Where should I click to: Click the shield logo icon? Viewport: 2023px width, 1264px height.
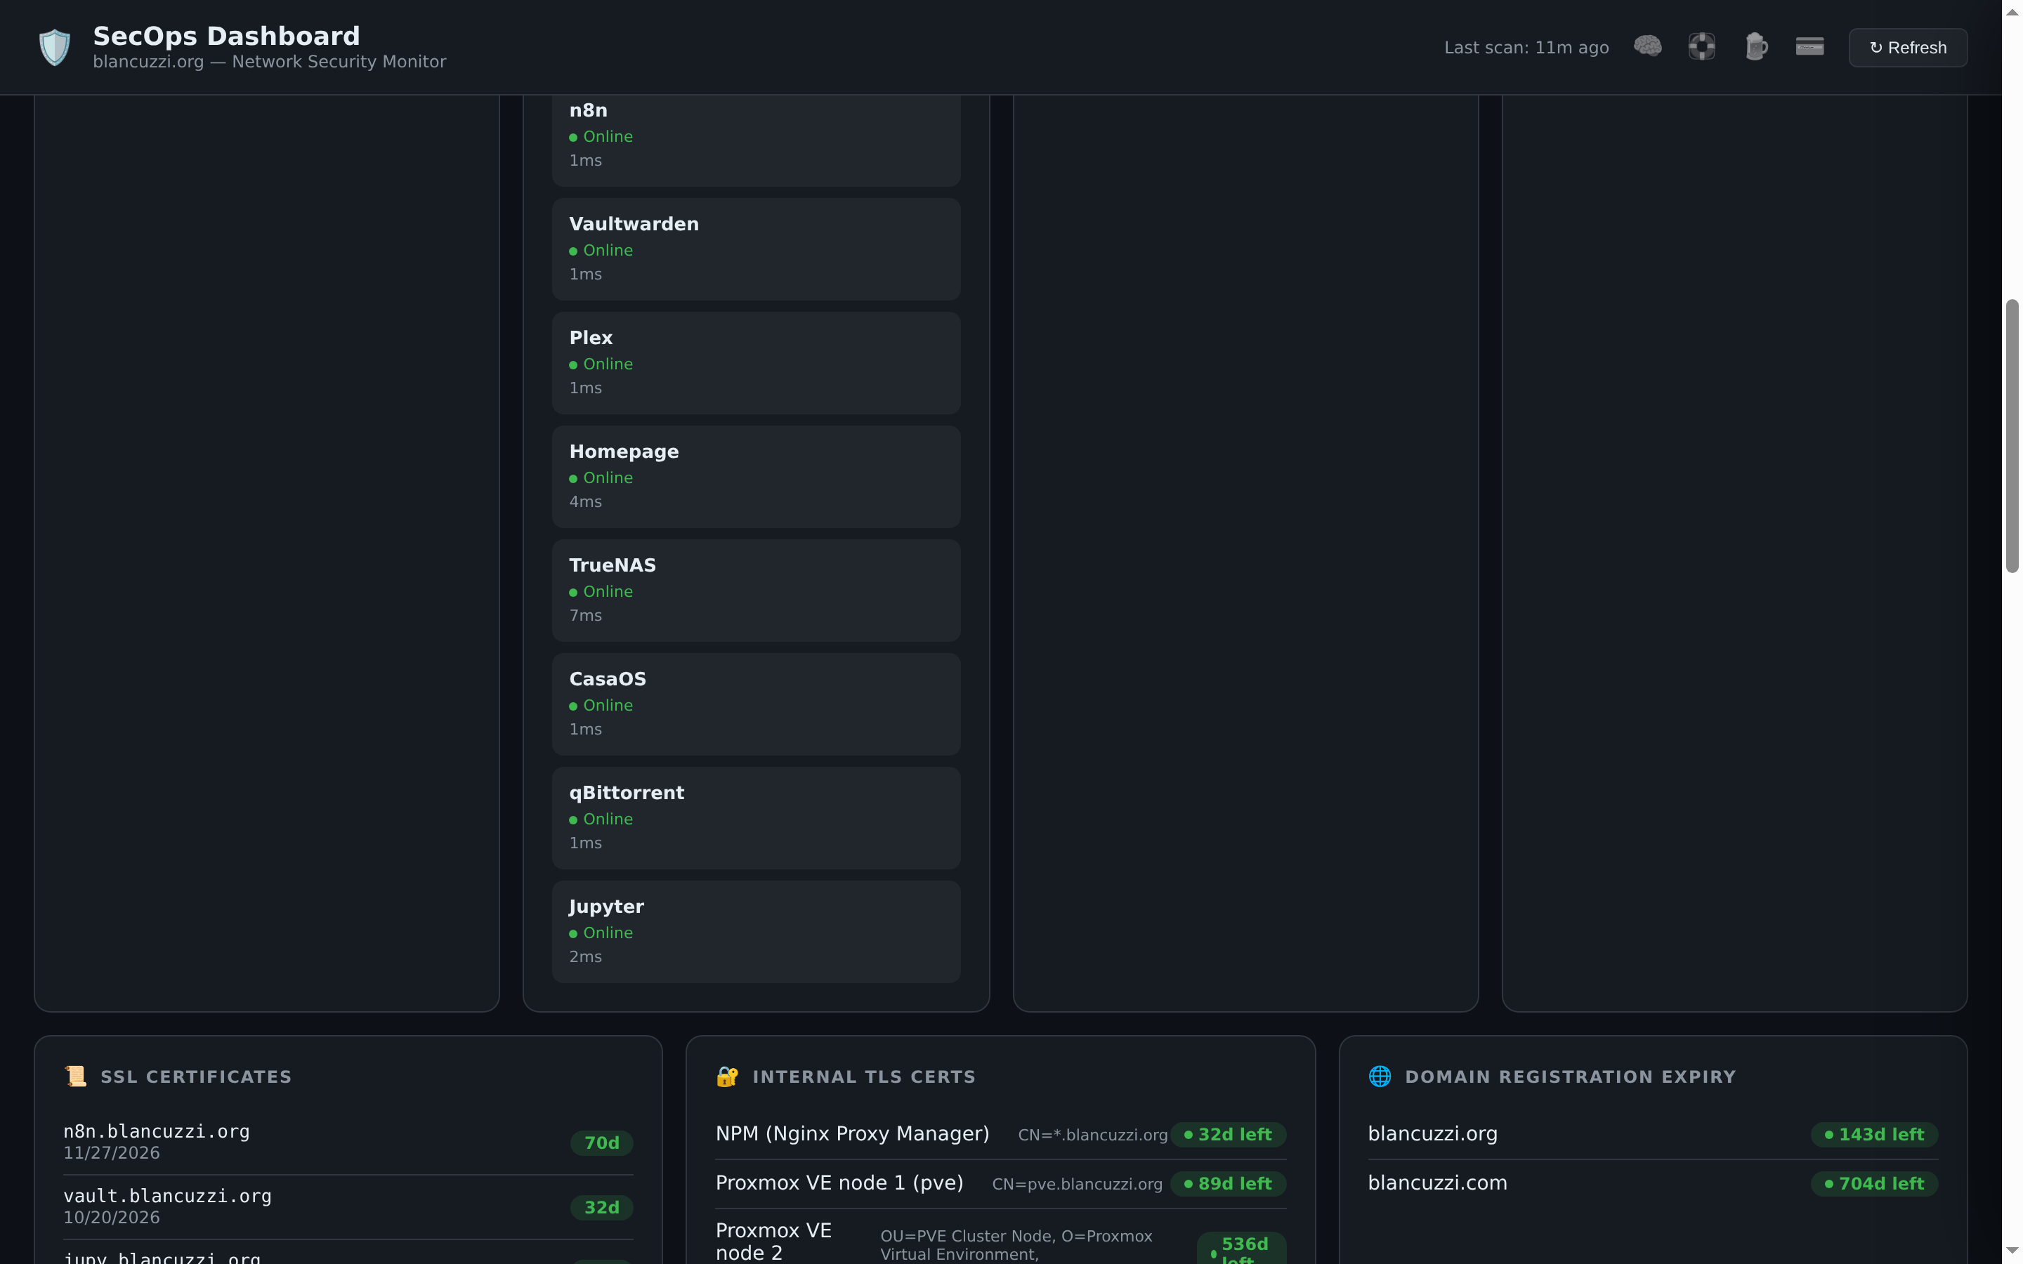tap(55, 48)
